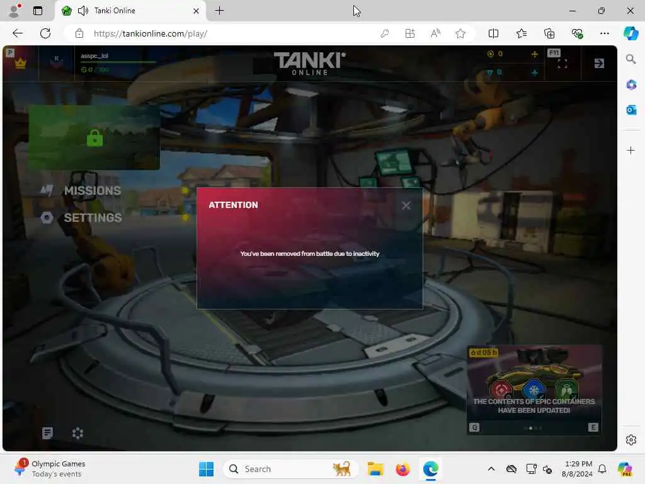The width and height of the screenshot is (645, 484).
Task: Show next banner with E button
Action: pyautogui.click(x=593, y=428)
